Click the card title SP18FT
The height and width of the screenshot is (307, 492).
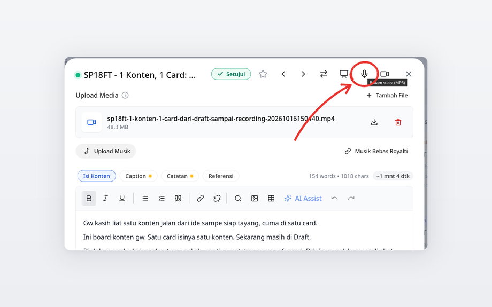[140, 75]
